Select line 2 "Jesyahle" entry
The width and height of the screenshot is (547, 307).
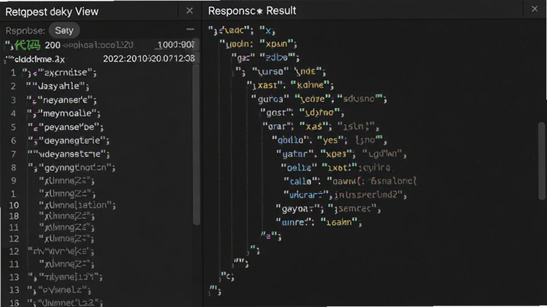(x=58, y=86)
